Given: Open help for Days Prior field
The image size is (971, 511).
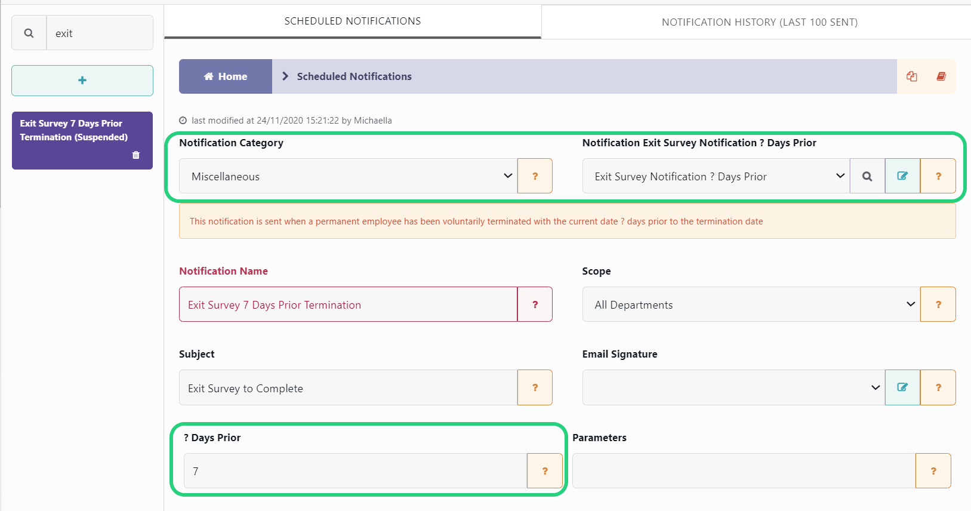Looking at the screenshot, I should 545,471.
